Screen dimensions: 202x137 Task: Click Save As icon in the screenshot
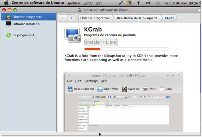[x=124, y=89]
